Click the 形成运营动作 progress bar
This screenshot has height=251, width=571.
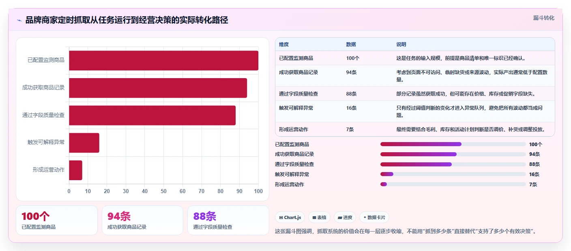pos(453,184)
